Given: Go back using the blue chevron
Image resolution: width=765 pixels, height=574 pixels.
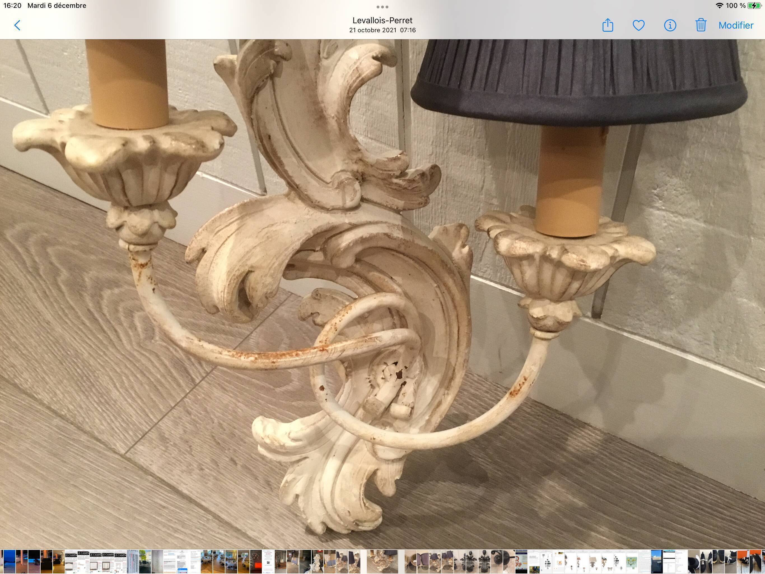Looking at the screenshot, I should tap(17, 25).
